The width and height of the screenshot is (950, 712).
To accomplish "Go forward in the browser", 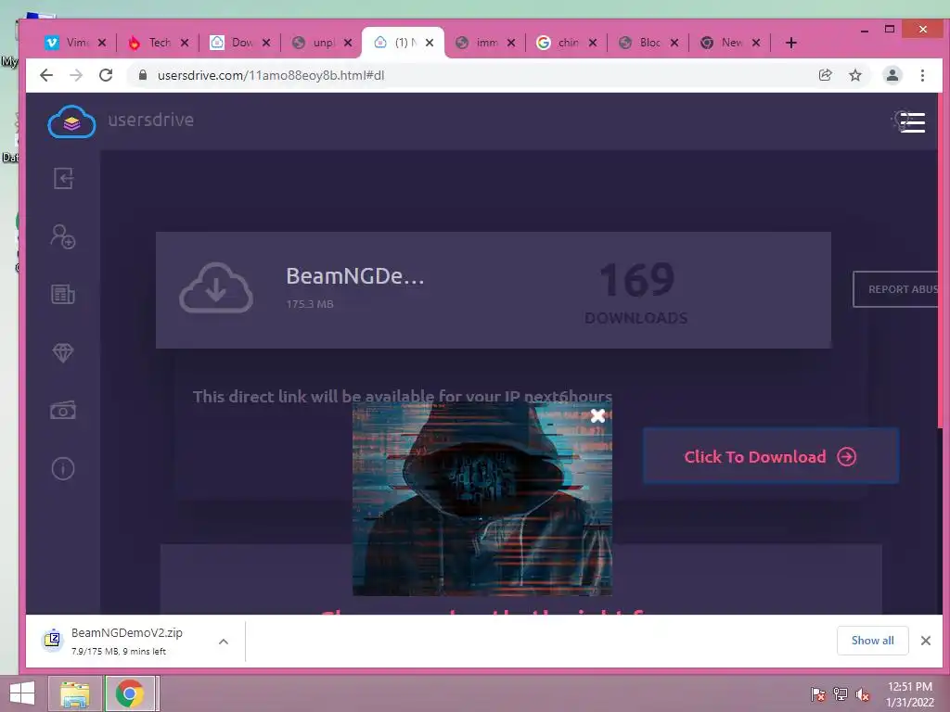I will 76,75.
